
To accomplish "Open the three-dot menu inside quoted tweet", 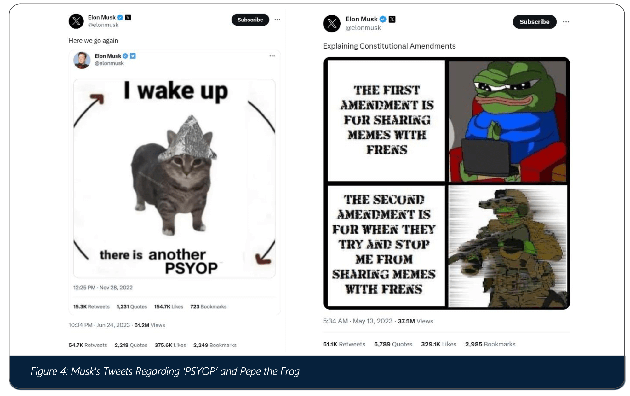I will click(x=272, y=56).
